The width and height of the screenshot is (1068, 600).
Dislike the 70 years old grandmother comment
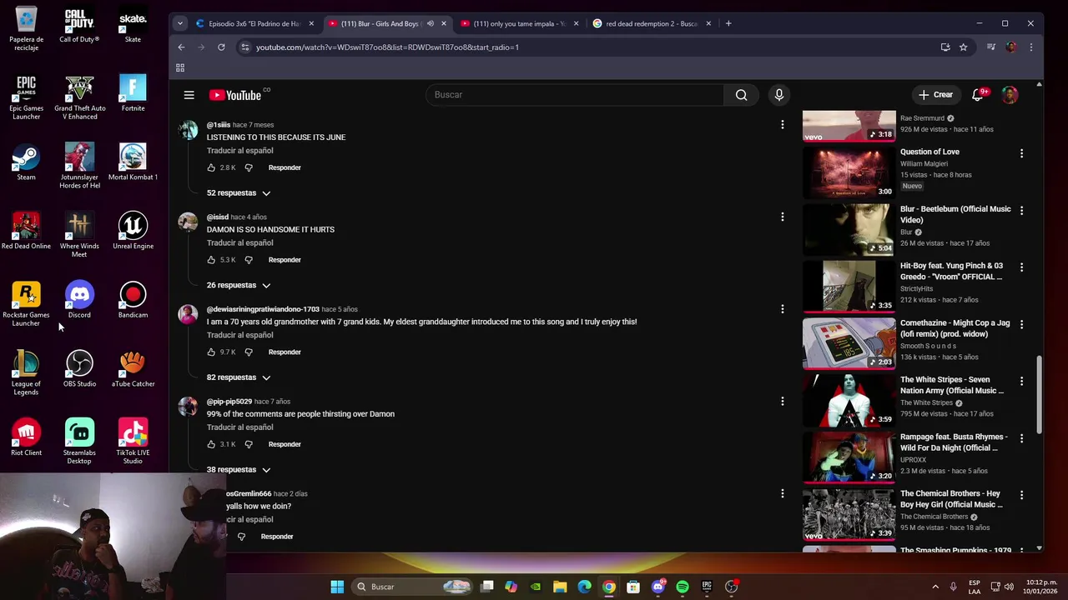pyautogui.click(x=249, y=352)
